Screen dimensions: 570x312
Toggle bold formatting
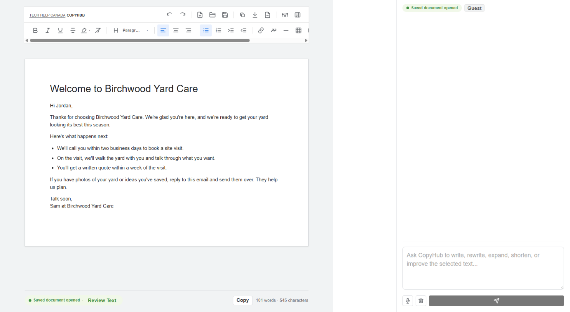tap(35, 30)
